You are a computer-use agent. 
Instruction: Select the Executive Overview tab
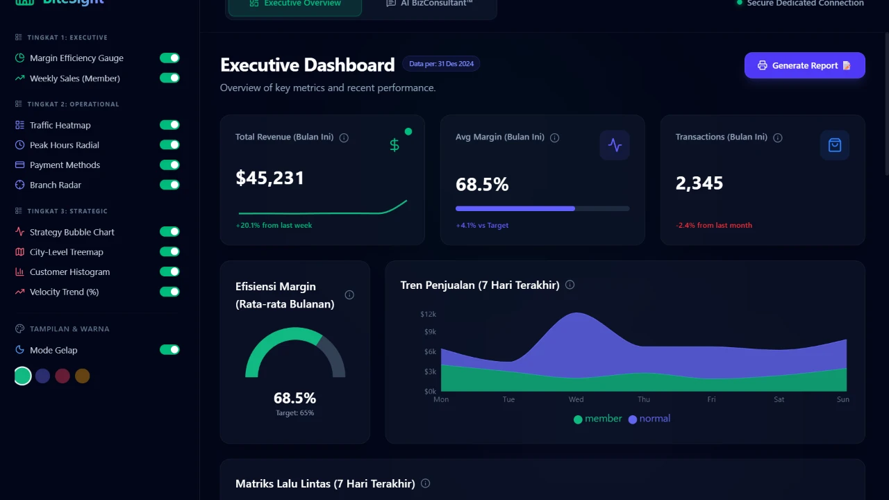294,3
